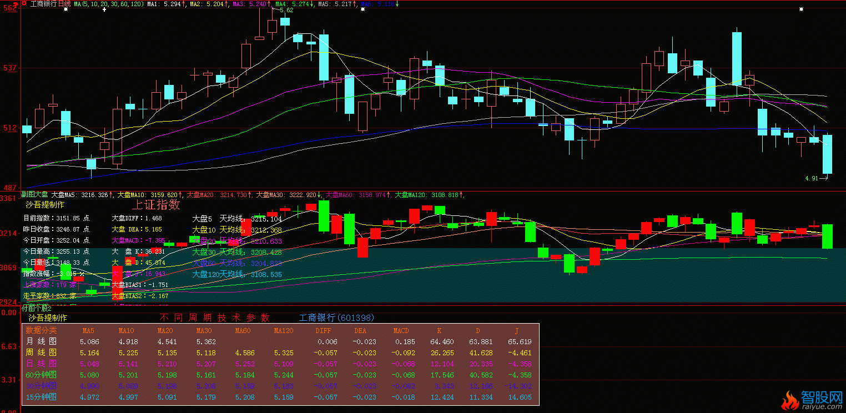Viewport: 846px width, 413px height.
Task: Select the 60分钟图 D value 40.582
Action: 481,375
